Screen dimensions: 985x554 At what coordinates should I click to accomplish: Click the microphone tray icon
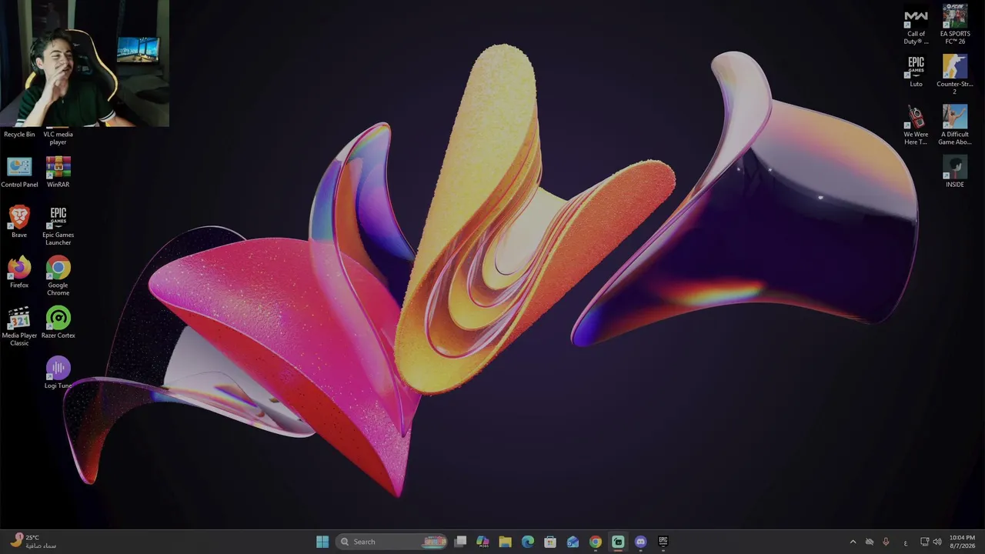tap(886, 542)
